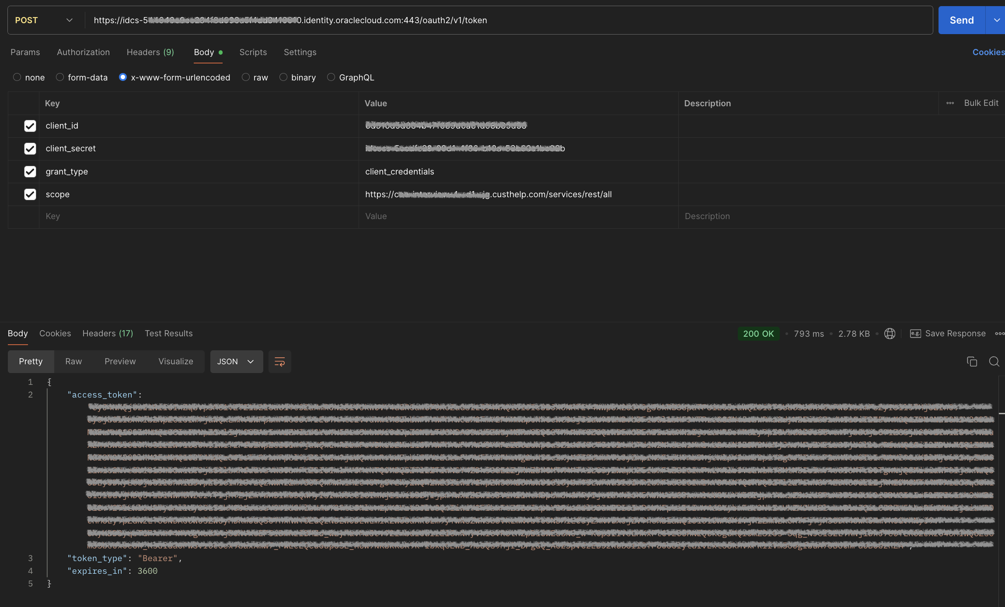Screen dimensions: 1005x607
Task: Select the raw body format radio button
Action: (x=246, y=77)
